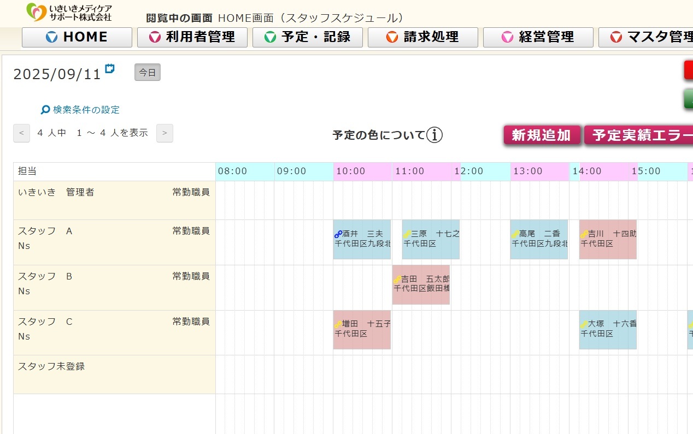Go to next staff page arrow

point(165,133)
